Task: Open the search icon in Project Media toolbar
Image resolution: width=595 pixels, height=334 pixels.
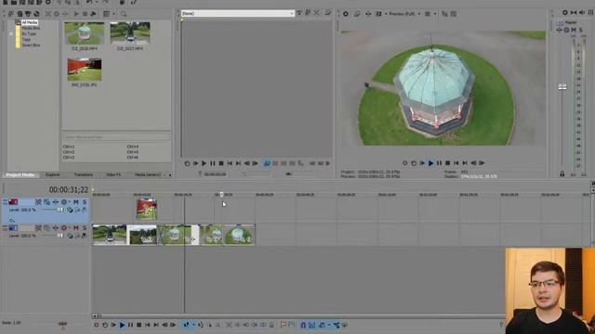Action: pos(124,14)
